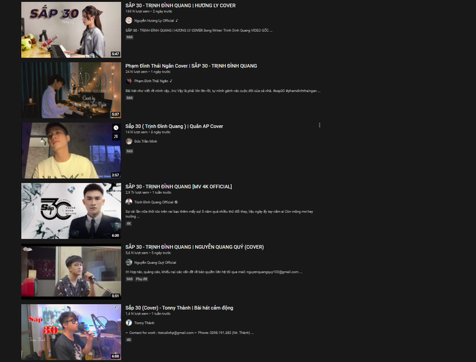Screen dimensions: 476x362
Task: Click Tonny Thành channel name
Action: pos(144,323)
